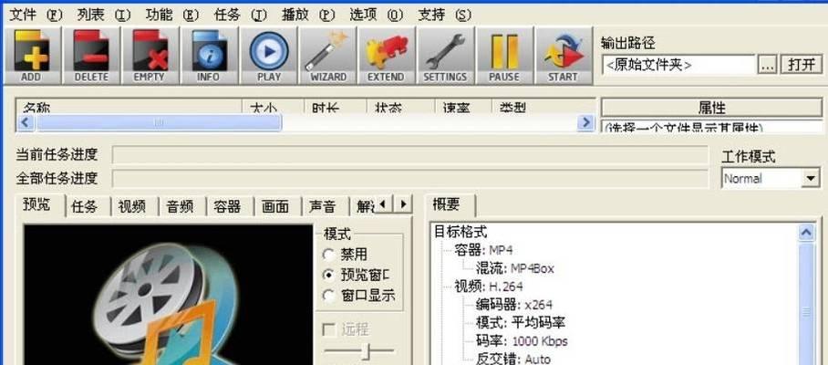
Task: Click file list scrollbar left arrow
Action: (x=26, y=123)
